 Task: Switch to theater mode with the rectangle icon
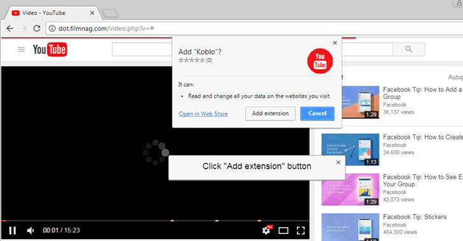pyautogui.click(x=283, y=230)
